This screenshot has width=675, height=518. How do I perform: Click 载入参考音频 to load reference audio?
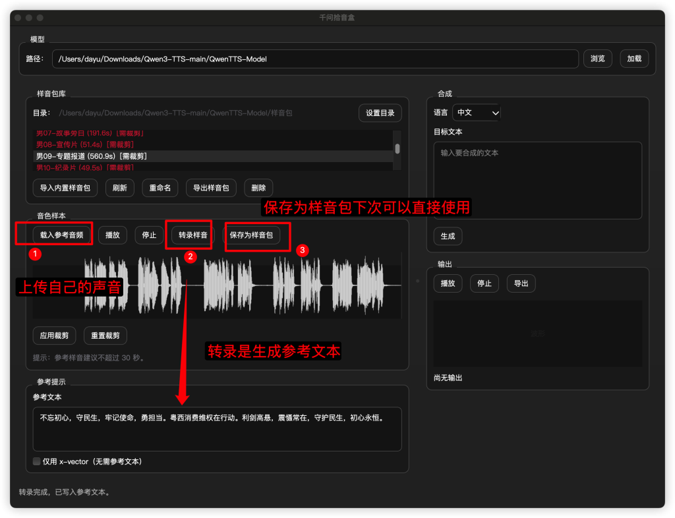point(62,235)
